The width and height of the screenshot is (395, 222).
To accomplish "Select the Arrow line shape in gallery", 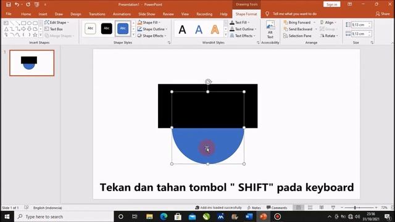I will coord(18,23).
